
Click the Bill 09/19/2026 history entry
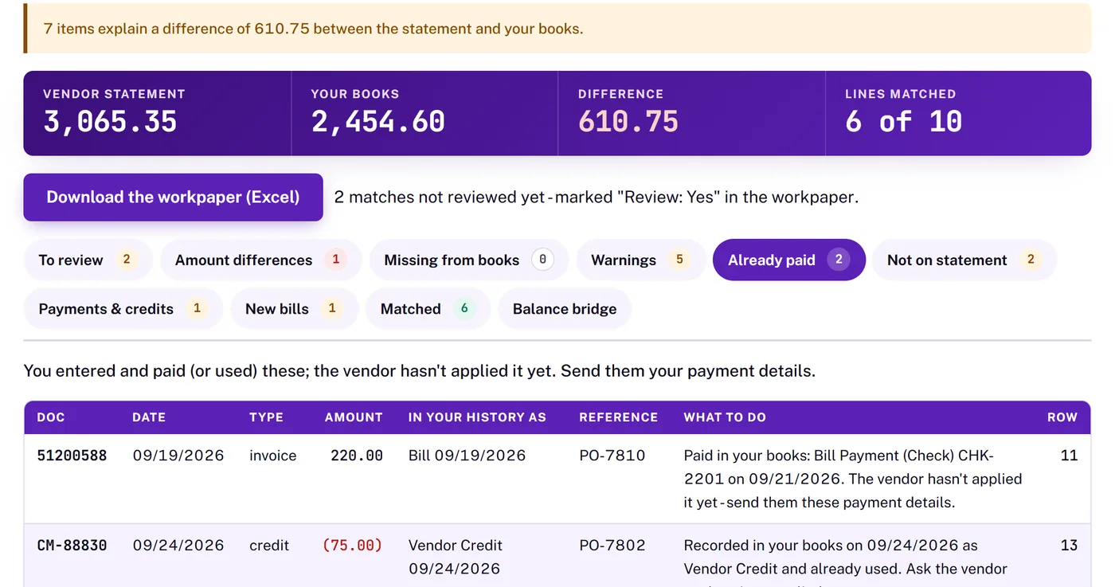467,456
